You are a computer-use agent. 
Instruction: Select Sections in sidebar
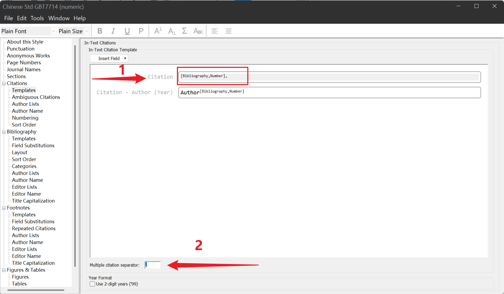click(x=16, y=76)
